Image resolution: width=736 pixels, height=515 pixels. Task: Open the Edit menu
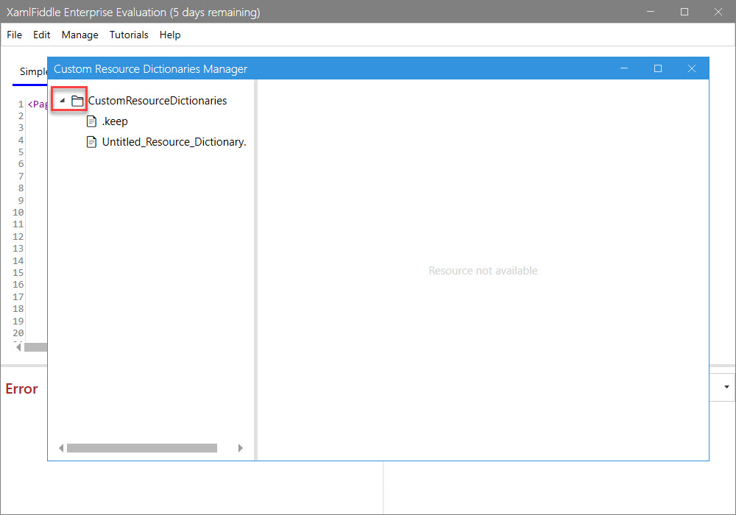(x=42, y=35)
